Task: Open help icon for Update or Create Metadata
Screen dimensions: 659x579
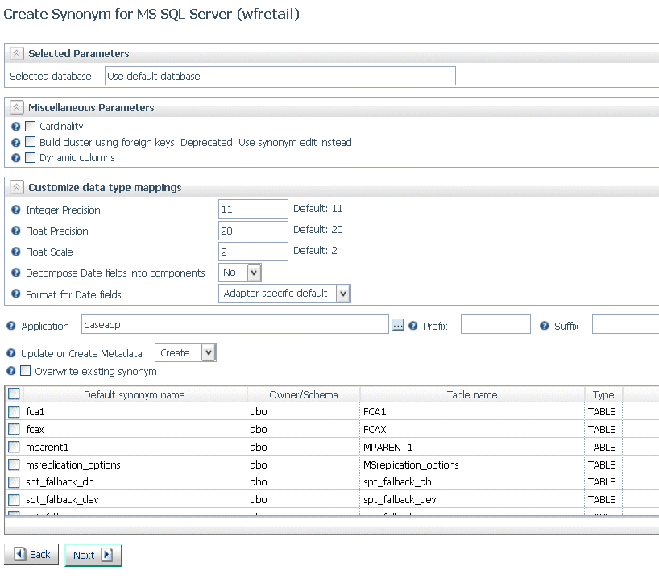Action: click(x=11, y=353)
